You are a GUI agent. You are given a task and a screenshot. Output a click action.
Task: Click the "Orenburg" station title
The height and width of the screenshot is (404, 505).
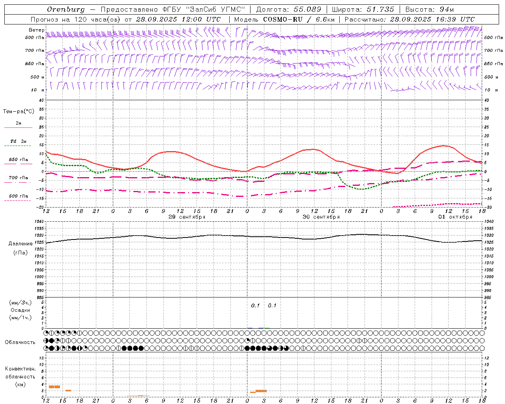pyautogui.click(x=65, y=9)
